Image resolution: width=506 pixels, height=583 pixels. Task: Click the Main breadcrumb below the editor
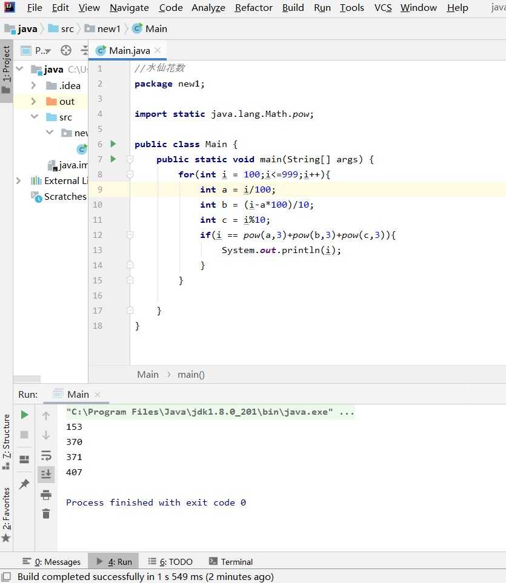(148, 374)
